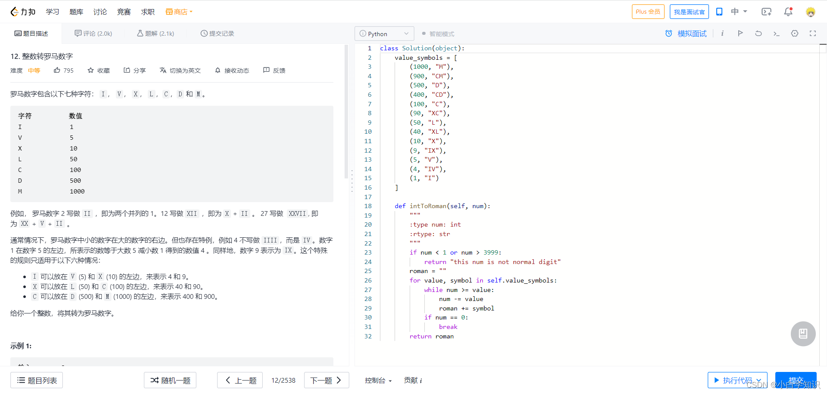Click code line 18 def intToRoman
The height and width of the screenshot is (393, 827).
[442, 206]
